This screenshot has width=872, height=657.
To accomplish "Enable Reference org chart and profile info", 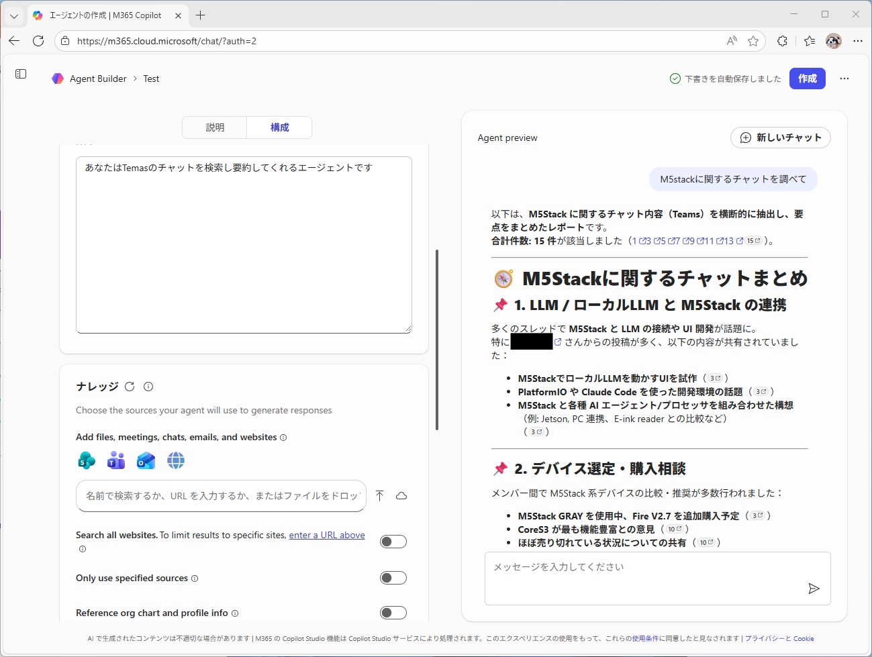I will 393,613.
